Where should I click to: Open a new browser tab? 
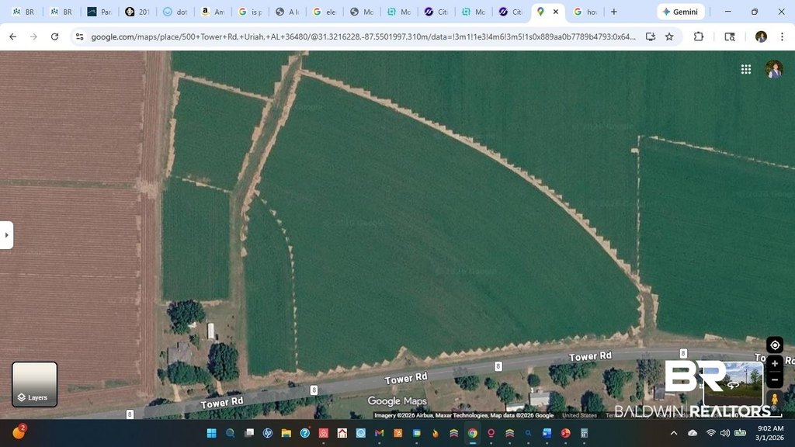click(x=614, y=12)
